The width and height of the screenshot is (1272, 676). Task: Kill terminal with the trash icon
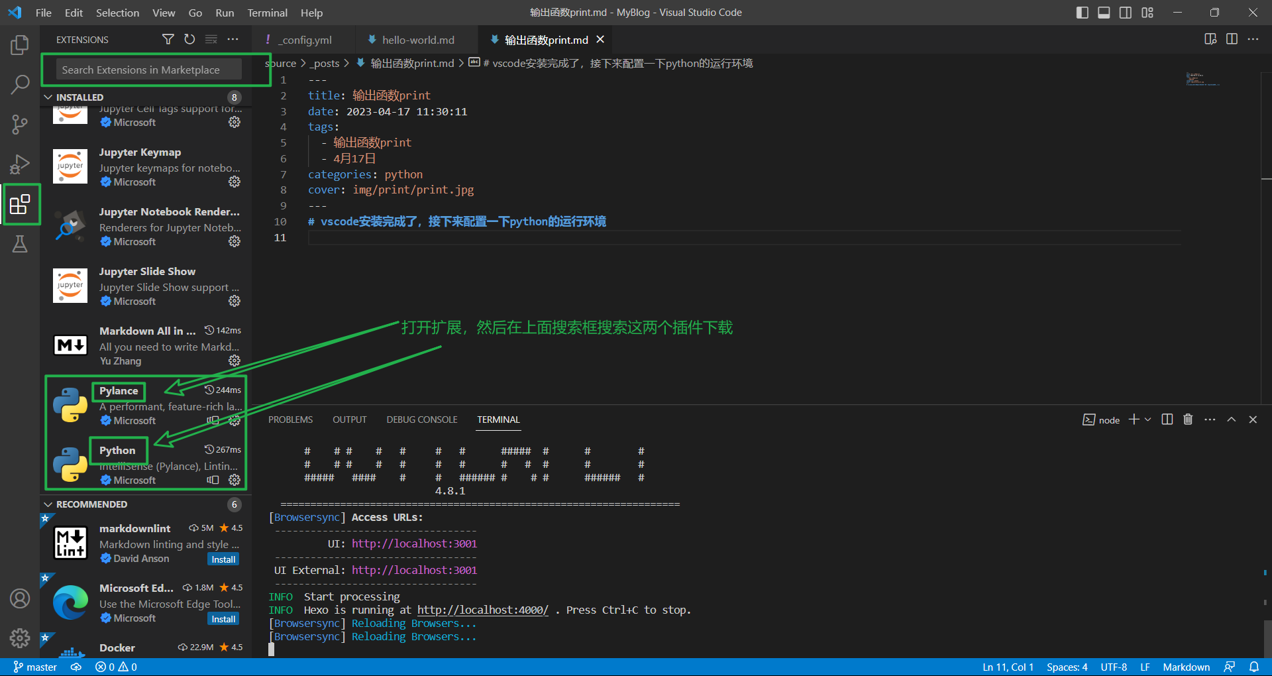coord(1188,420)
